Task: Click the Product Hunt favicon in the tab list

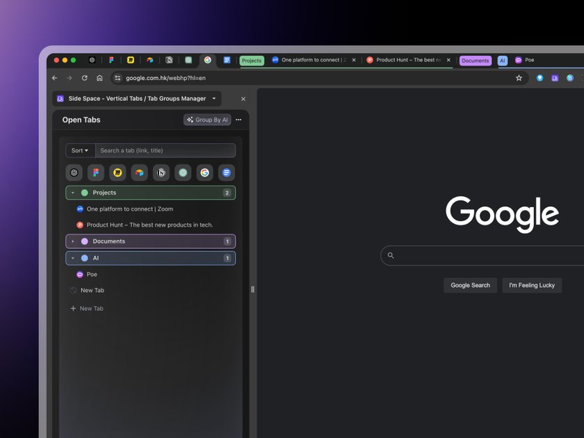Action: pyautogui.click(x=80, y=225)
